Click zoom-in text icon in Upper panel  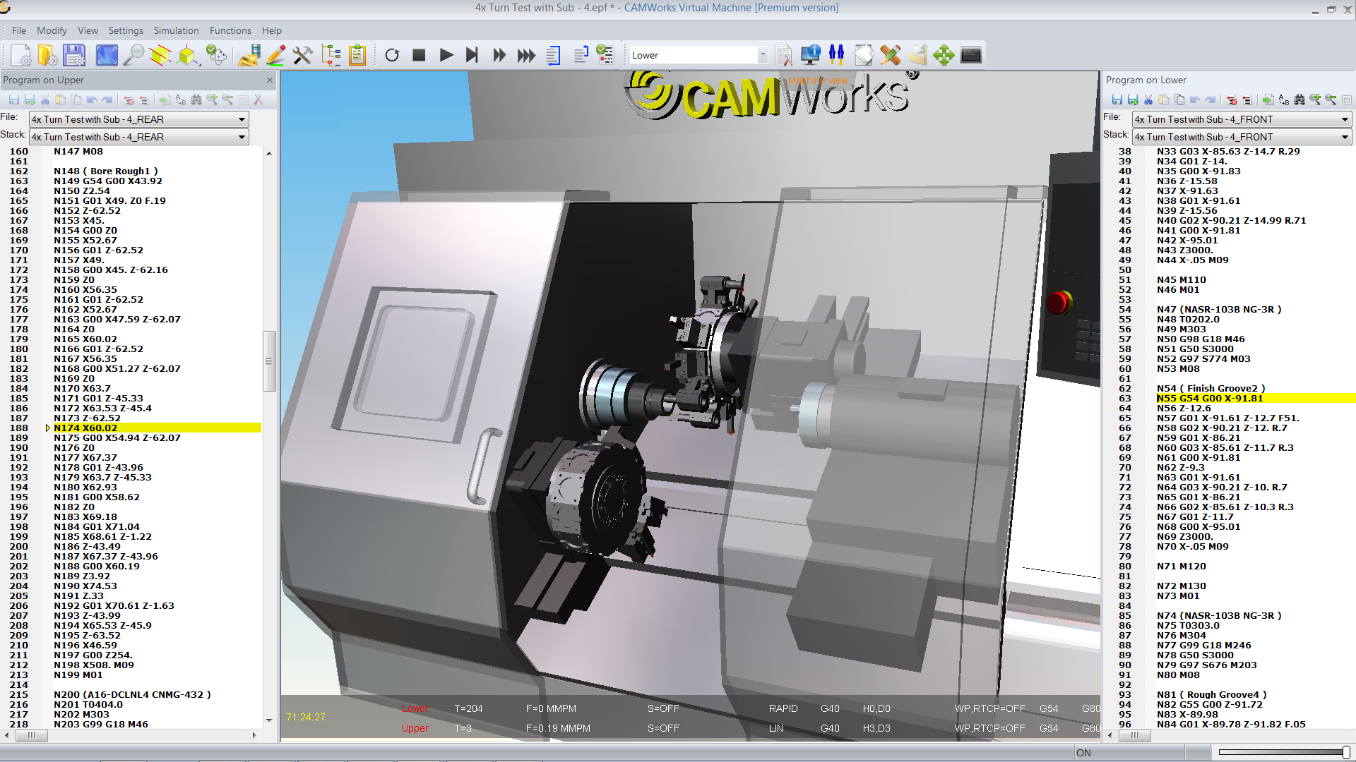coord(212,100)
